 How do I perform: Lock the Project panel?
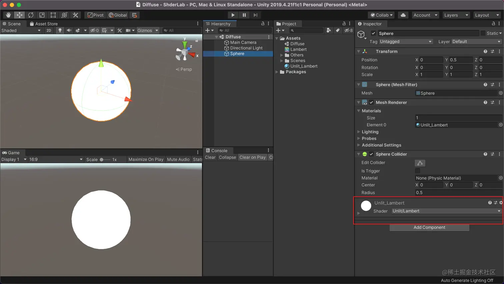click(x=344, y=24)
